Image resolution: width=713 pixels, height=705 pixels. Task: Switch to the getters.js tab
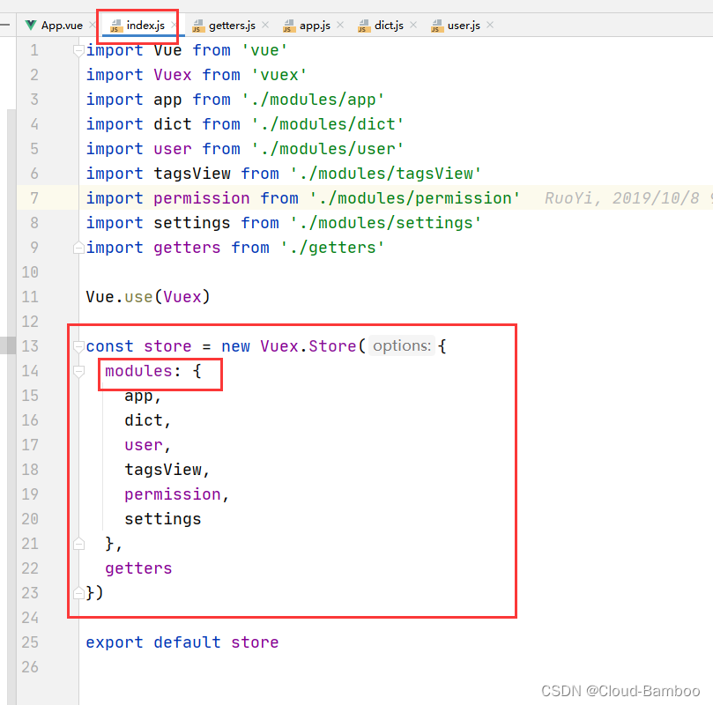232,26
